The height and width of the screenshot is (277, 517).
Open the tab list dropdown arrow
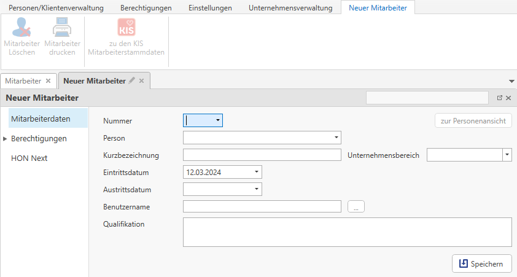coord(511,81)
